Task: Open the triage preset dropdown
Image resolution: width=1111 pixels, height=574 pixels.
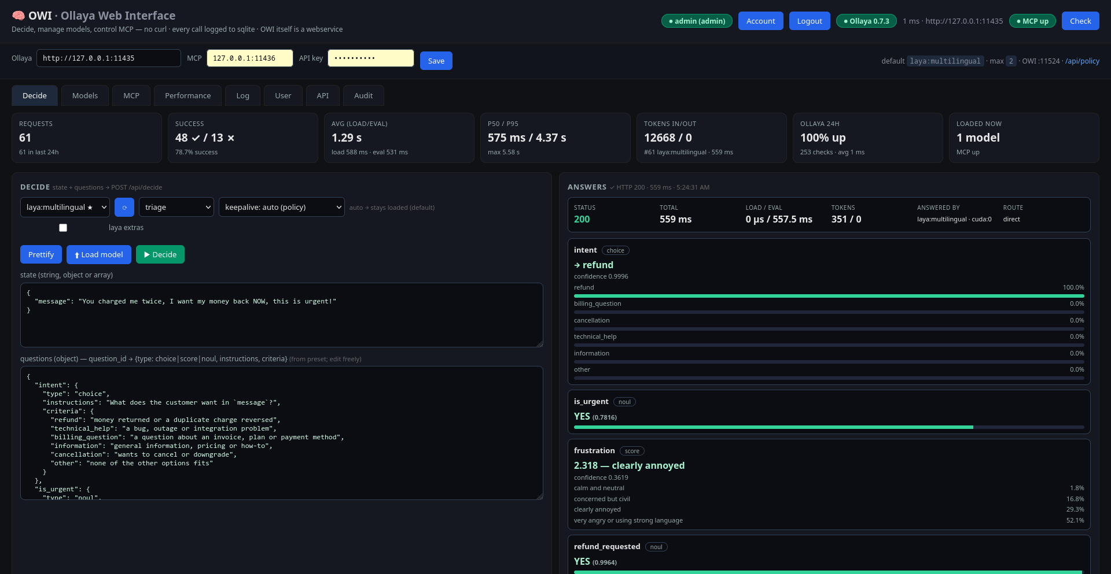Action: point(176,207)
